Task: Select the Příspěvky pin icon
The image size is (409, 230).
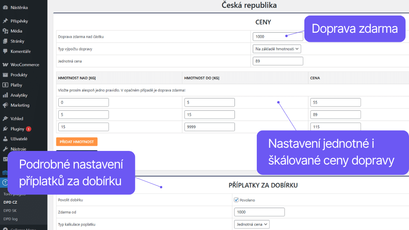Action: (6, 20)
